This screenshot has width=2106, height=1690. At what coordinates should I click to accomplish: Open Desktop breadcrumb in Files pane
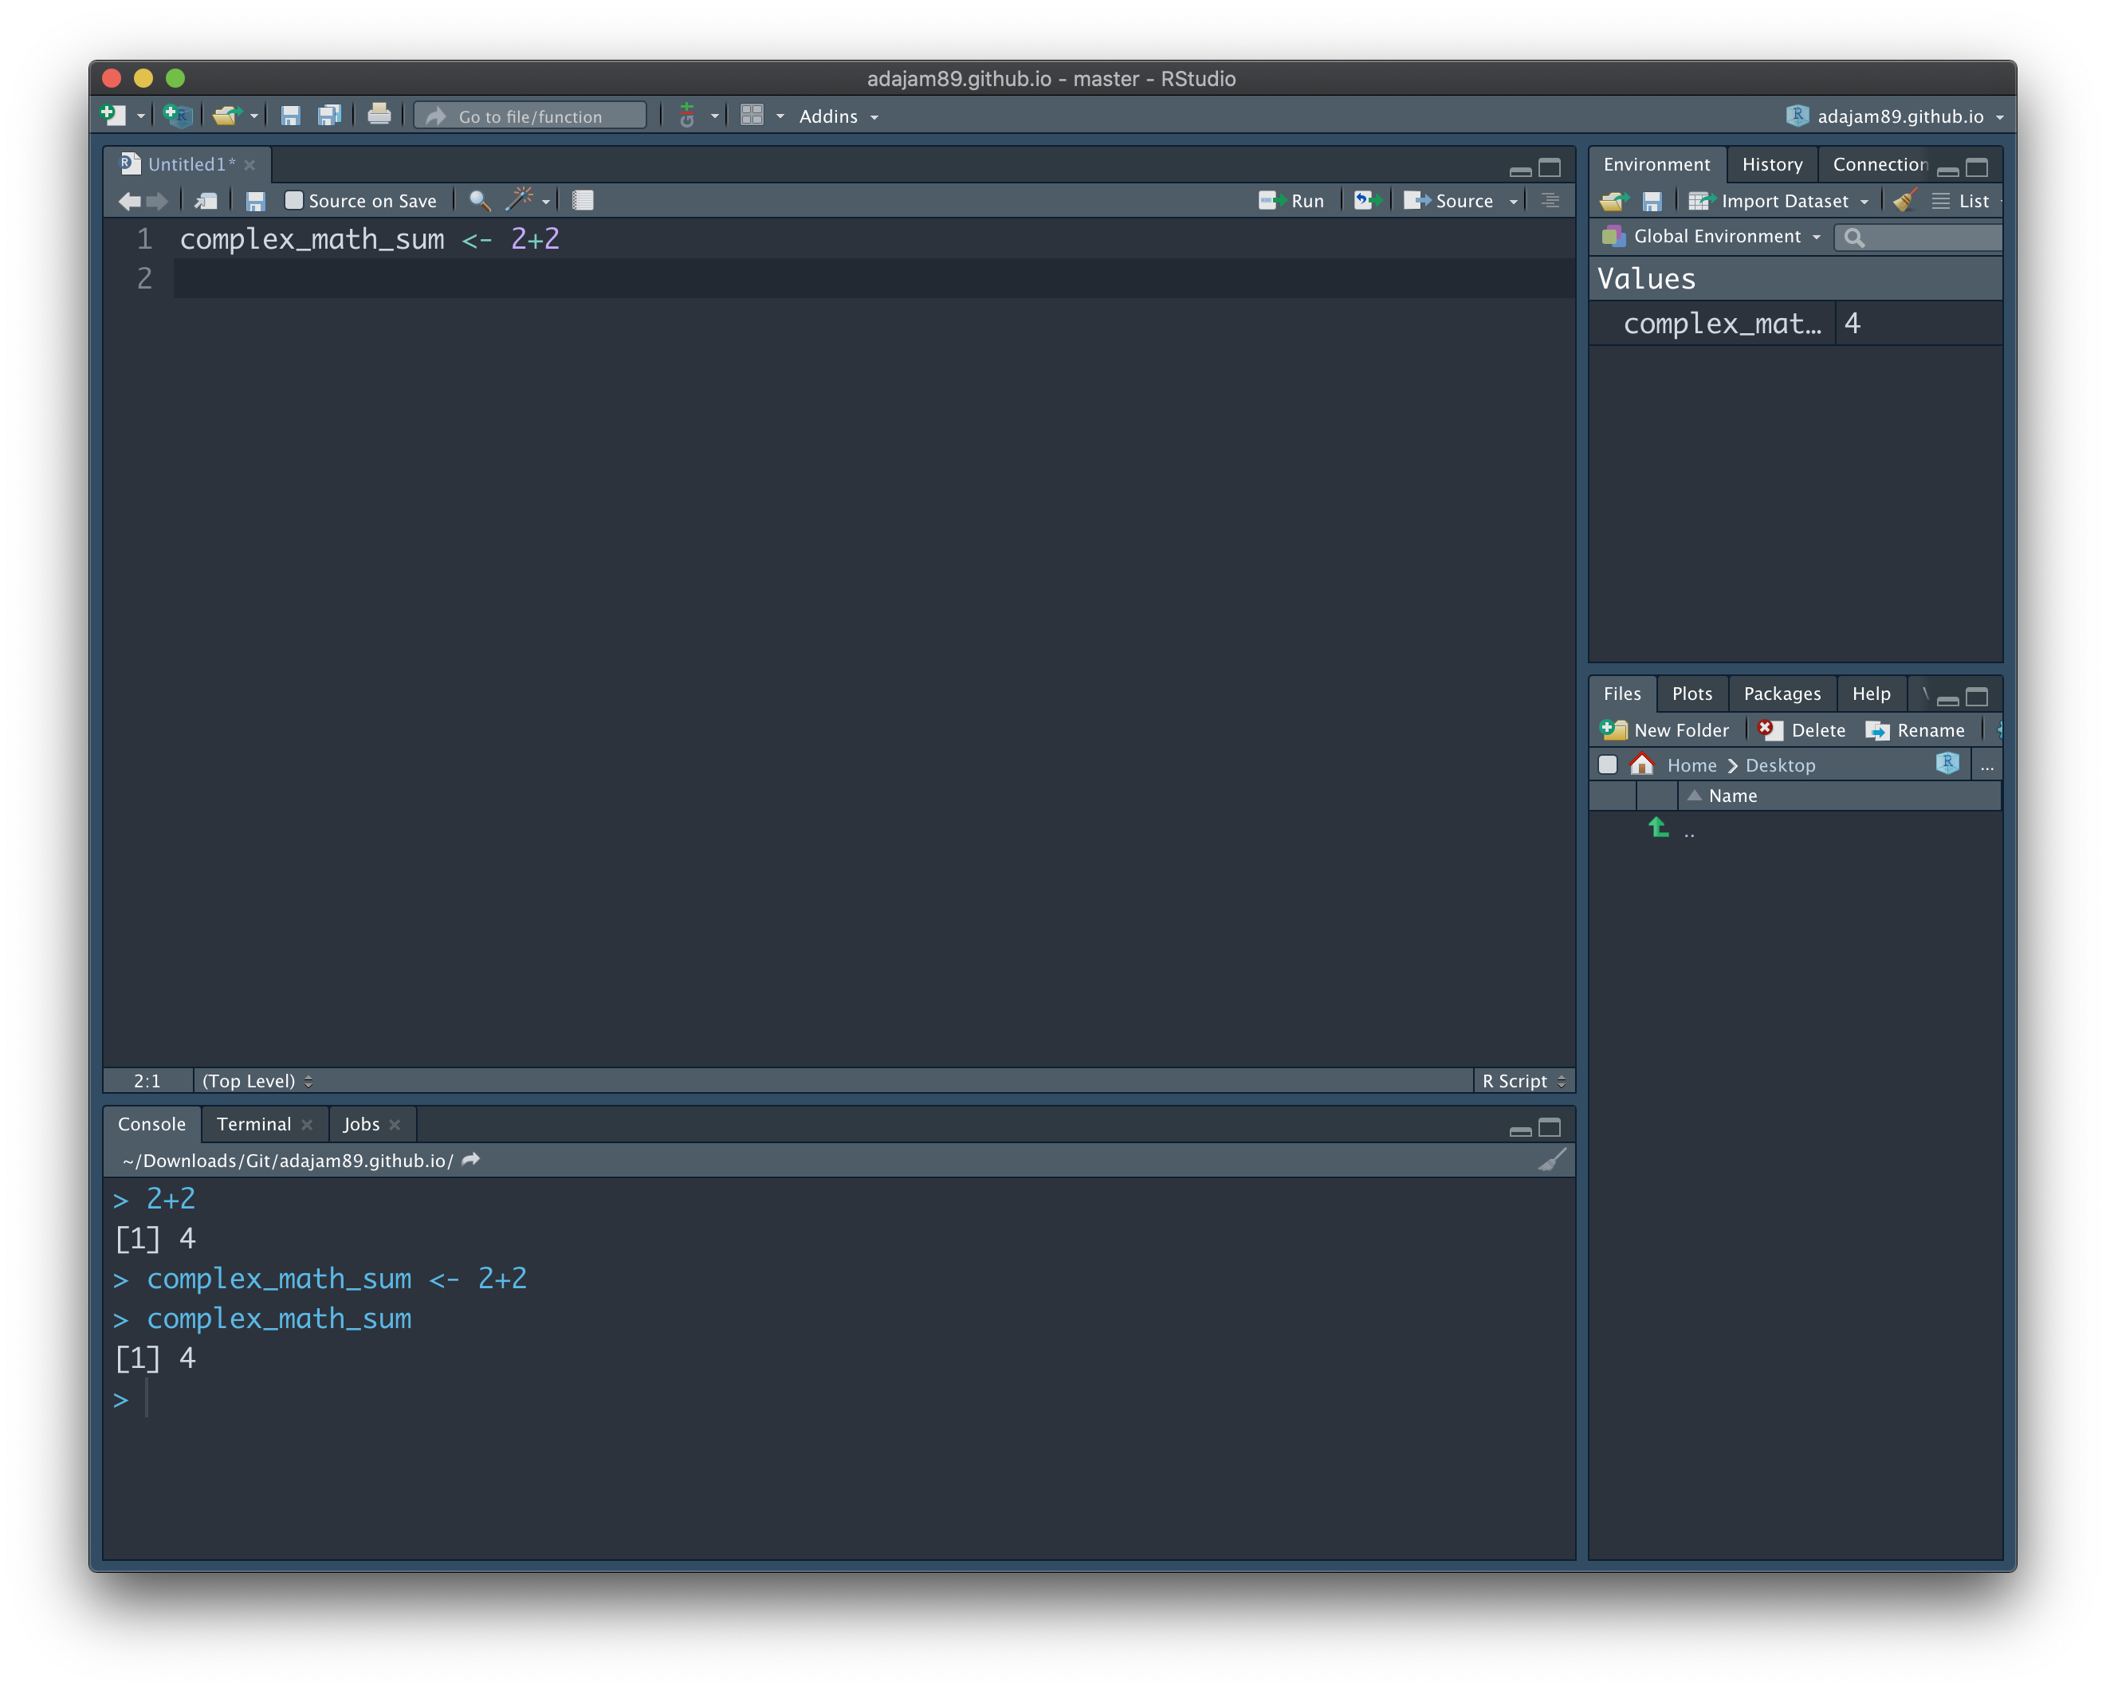point(1780,765)
